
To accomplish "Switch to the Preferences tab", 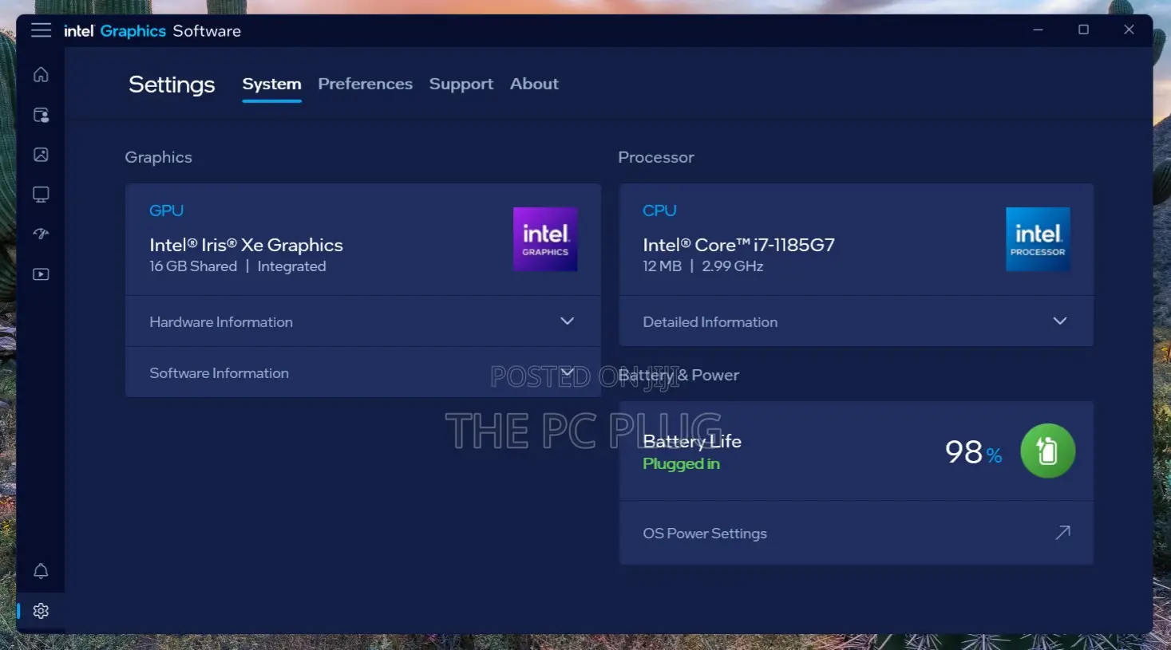I will 365,84.
